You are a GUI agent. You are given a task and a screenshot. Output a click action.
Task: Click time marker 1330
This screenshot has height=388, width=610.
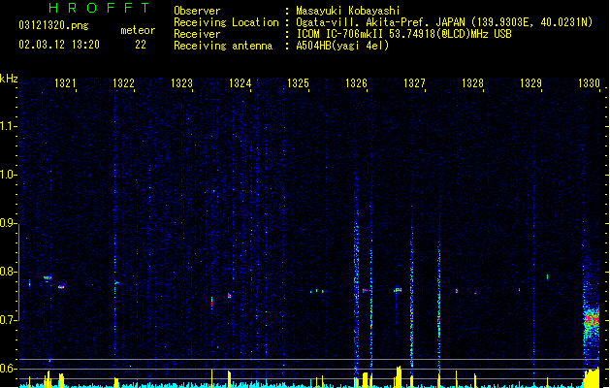[x=589, y=83]
